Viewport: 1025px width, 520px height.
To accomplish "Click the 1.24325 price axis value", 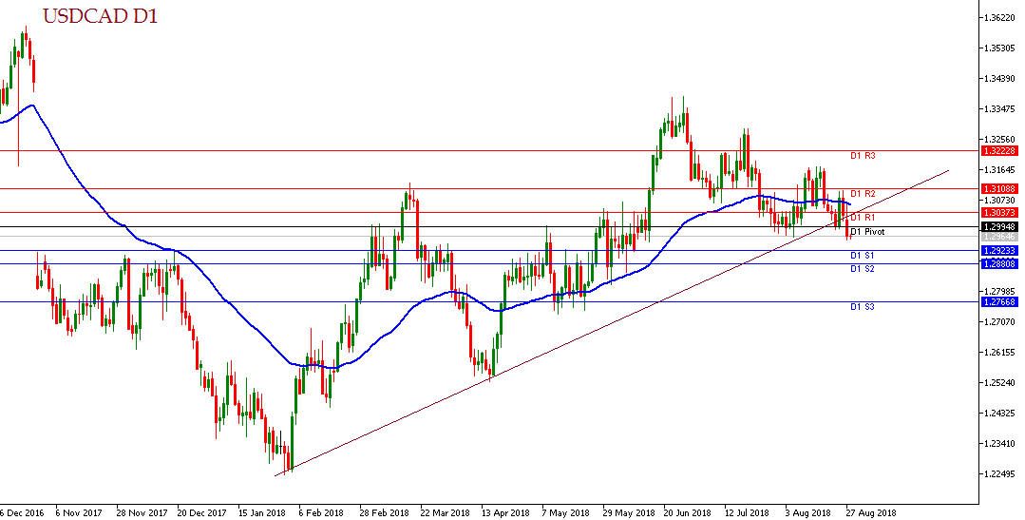I will tap(1000, 413).
